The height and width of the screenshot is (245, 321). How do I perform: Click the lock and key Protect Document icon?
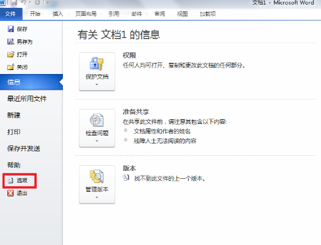pyautogui.click(x=96, y=64)
